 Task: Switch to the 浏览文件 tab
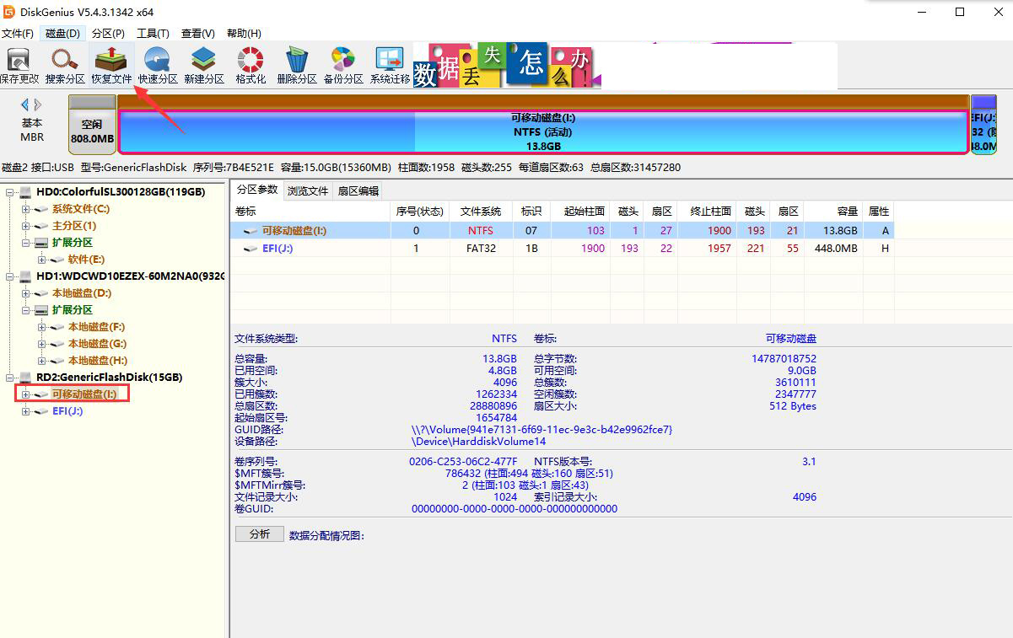(x=309, y=190)
